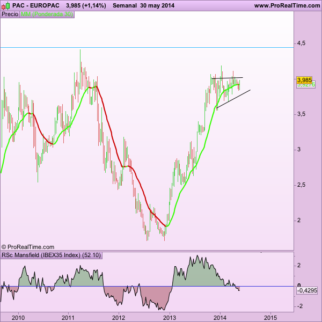This screenshot has height=322, width=322.
Task: Click the yellow 3,985 current price tag
Action: 304,80
